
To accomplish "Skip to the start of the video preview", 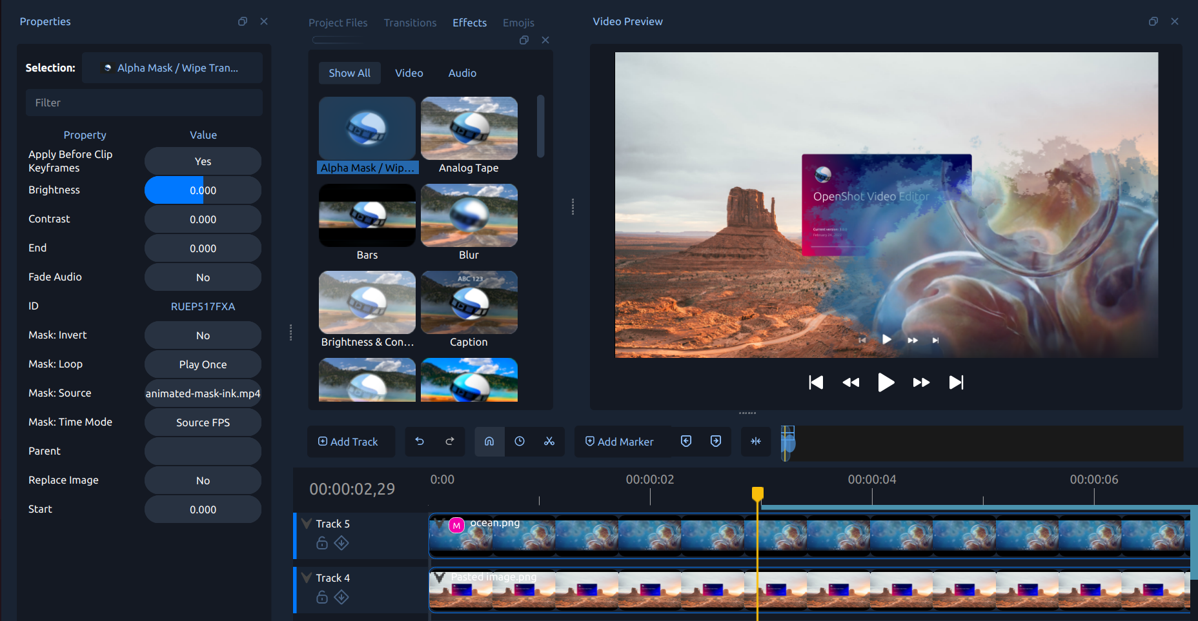I will coord(815,382).
